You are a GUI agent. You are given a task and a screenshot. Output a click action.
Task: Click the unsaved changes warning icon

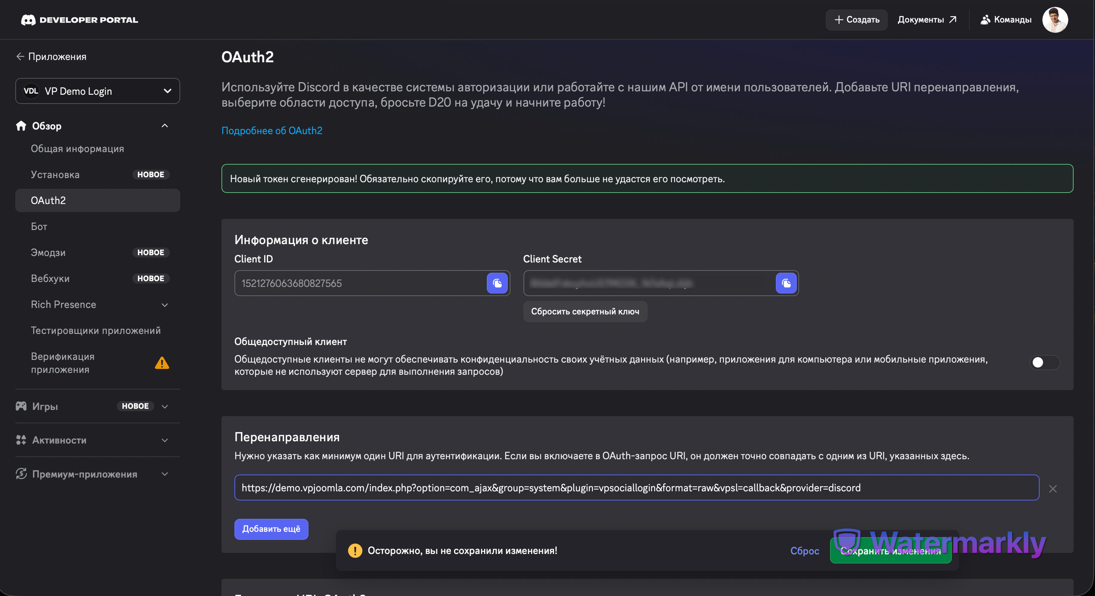(355, 551)
